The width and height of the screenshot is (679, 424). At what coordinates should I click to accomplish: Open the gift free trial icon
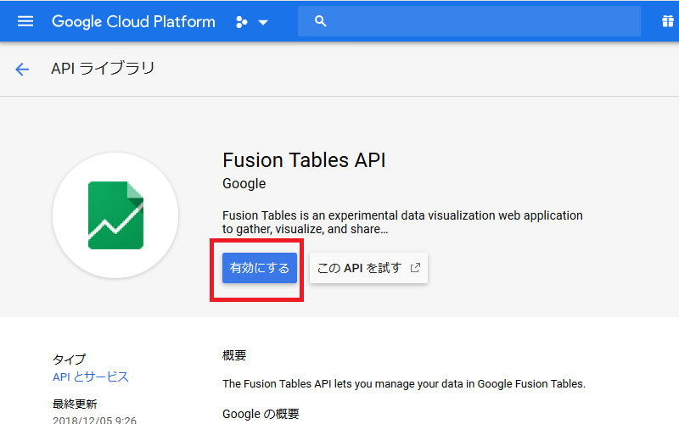[668, 21]
